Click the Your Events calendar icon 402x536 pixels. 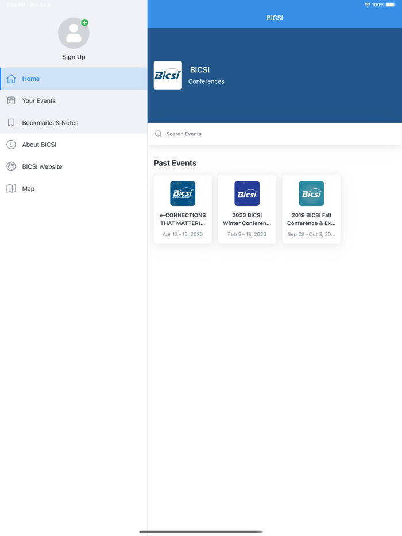11,100
